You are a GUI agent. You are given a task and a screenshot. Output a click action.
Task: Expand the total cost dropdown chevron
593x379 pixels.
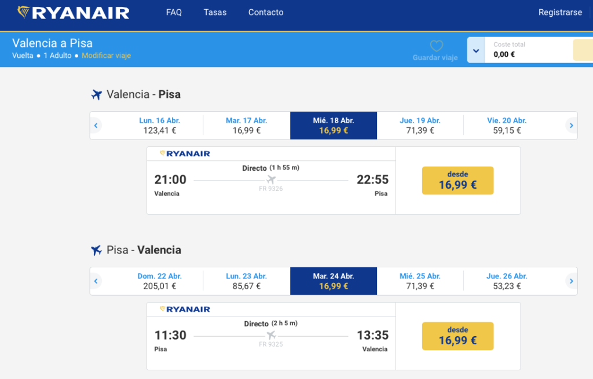(x=476, y=50)
